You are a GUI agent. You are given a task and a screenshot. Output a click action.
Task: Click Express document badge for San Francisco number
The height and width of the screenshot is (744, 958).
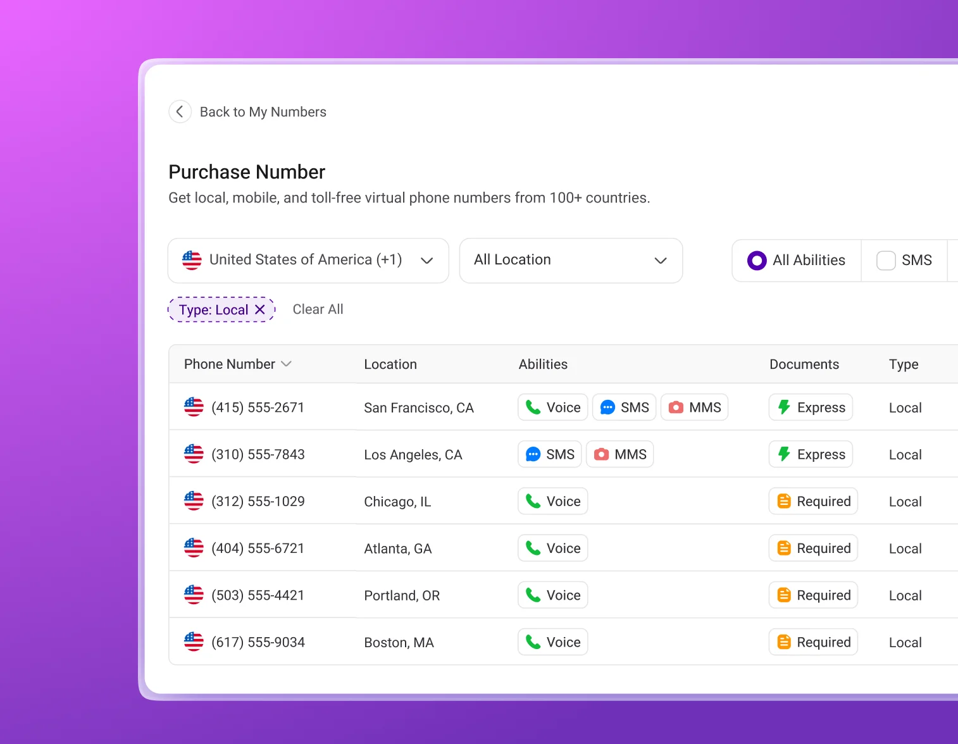pos(811,407)
